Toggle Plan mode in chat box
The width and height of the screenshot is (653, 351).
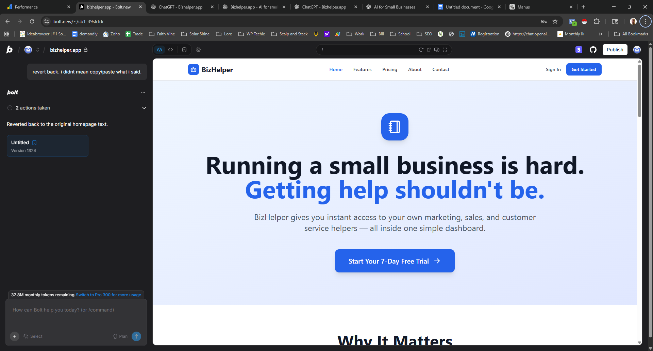[120, 336]
